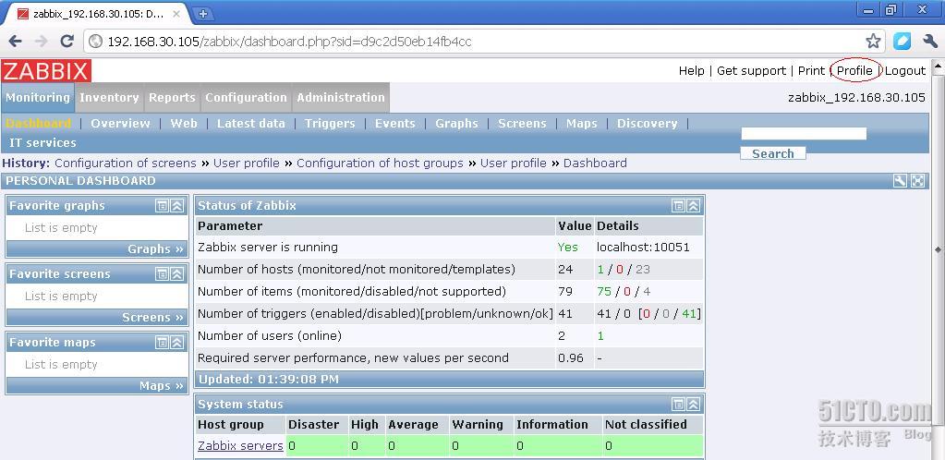
Task: Click the Dashboard link in History
Action: [595, 163]
